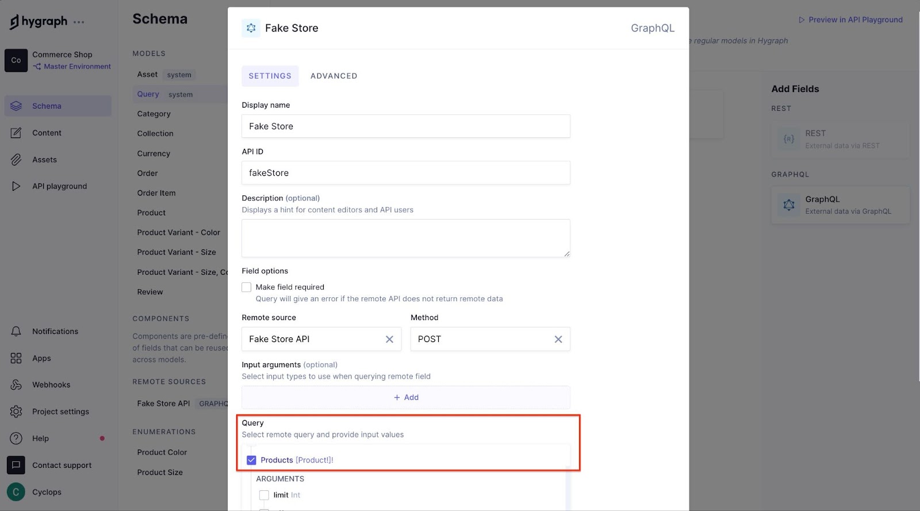Click the Cyclops user avatar
This screenshot has width=920, height=511.
[16, 492]
